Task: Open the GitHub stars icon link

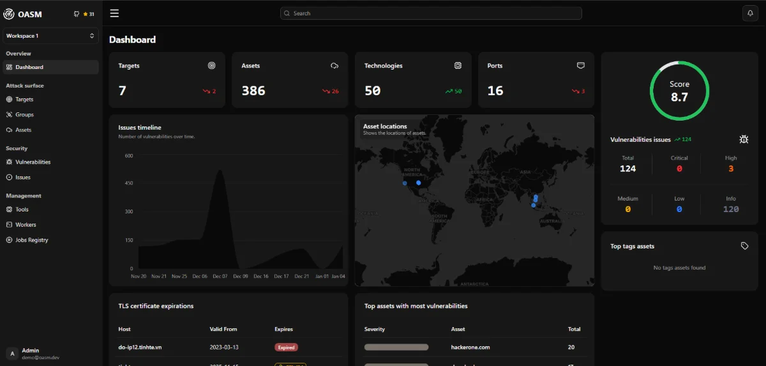Action: (x=77, y=14)
